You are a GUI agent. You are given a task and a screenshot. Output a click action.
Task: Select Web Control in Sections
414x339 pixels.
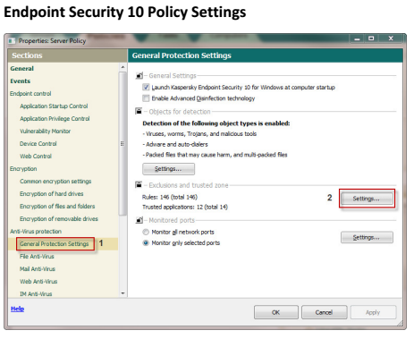point(36,157)
